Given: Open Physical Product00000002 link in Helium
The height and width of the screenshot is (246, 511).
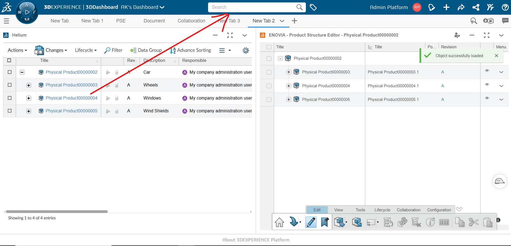Looking at the screenshot, I should (71, 72).
